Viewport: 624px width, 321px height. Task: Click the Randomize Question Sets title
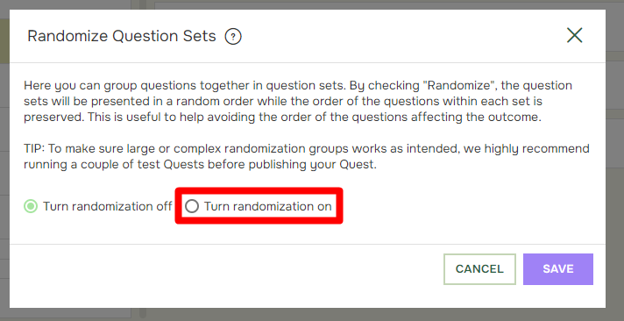click(121, 36)
